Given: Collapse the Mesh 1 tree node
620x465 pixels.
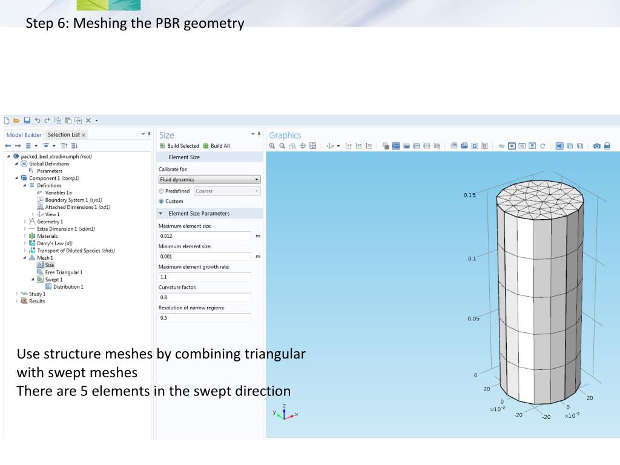Looking at the screenshot, I should pos(25,258).
